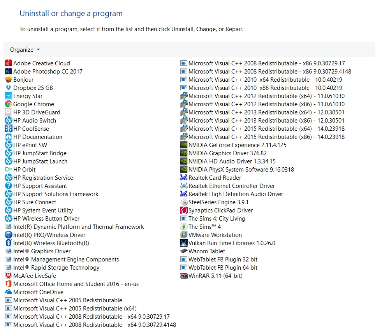
Task: Click the HP Orbit infinity icon
Action: point(8,169)
